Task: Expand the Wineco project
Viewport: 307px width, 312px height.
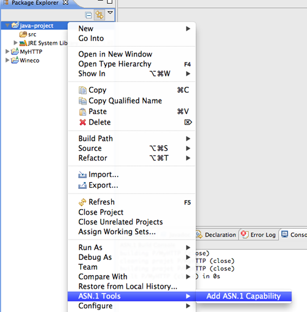Action: [x=7, y=60]
